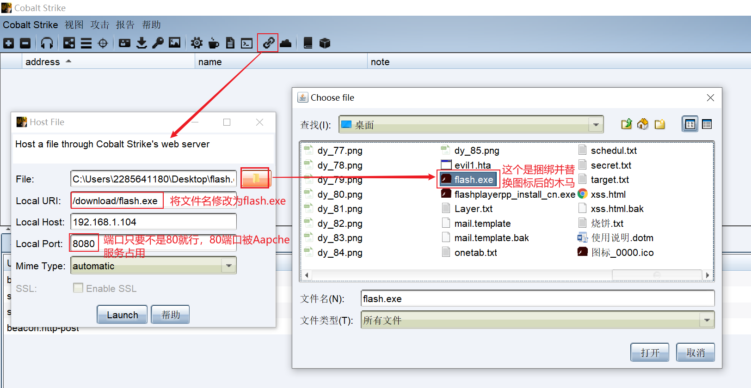Open the 报告 menu
The image size is (751, 388).
125,25
